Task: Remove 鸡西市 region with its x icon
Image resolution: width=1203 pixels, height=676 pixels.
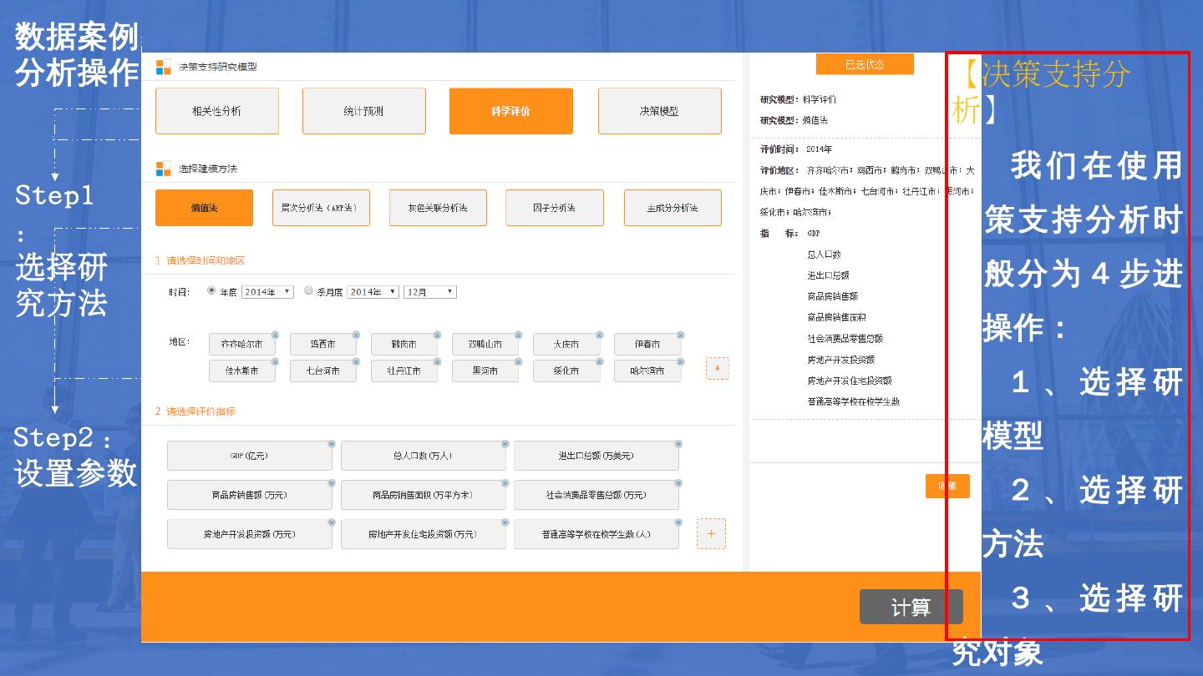Action: coord(356,335)
